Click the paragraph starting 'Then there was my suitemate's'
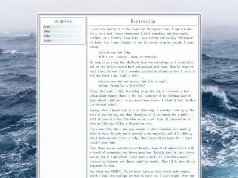Image resolution: width=238 pixels, height=178 pixels. click(143, 157)
